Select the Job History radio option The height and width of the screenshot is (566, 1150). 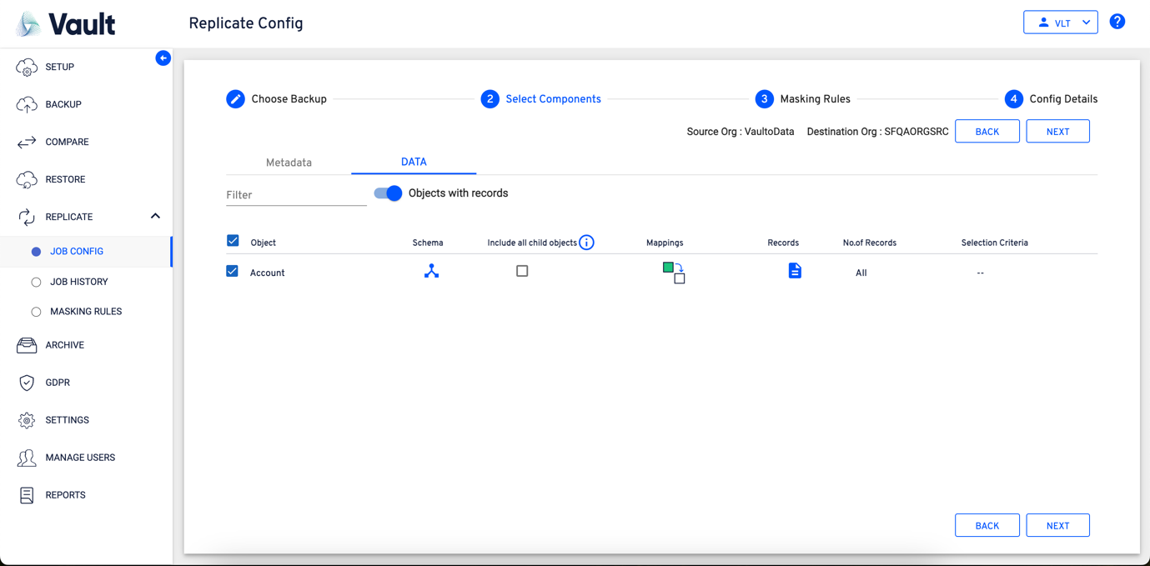(x=37, y=283)
